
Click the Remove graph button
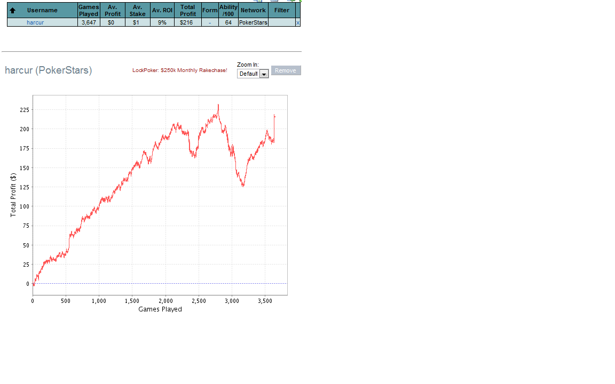click(x=286, y=70)
